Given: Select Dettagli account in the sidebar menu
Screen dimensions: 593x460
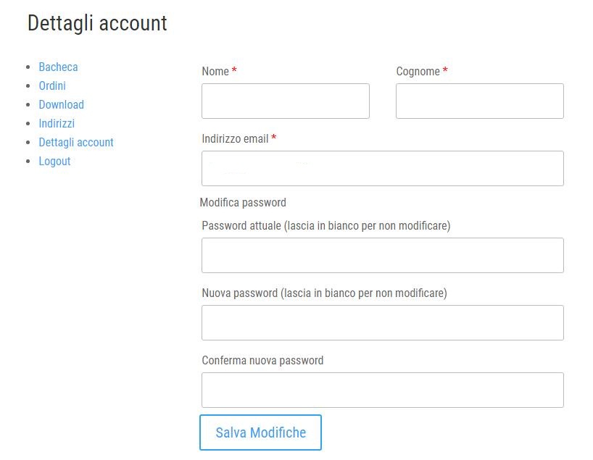Looking at the screenshot, I should coord(76,143).
